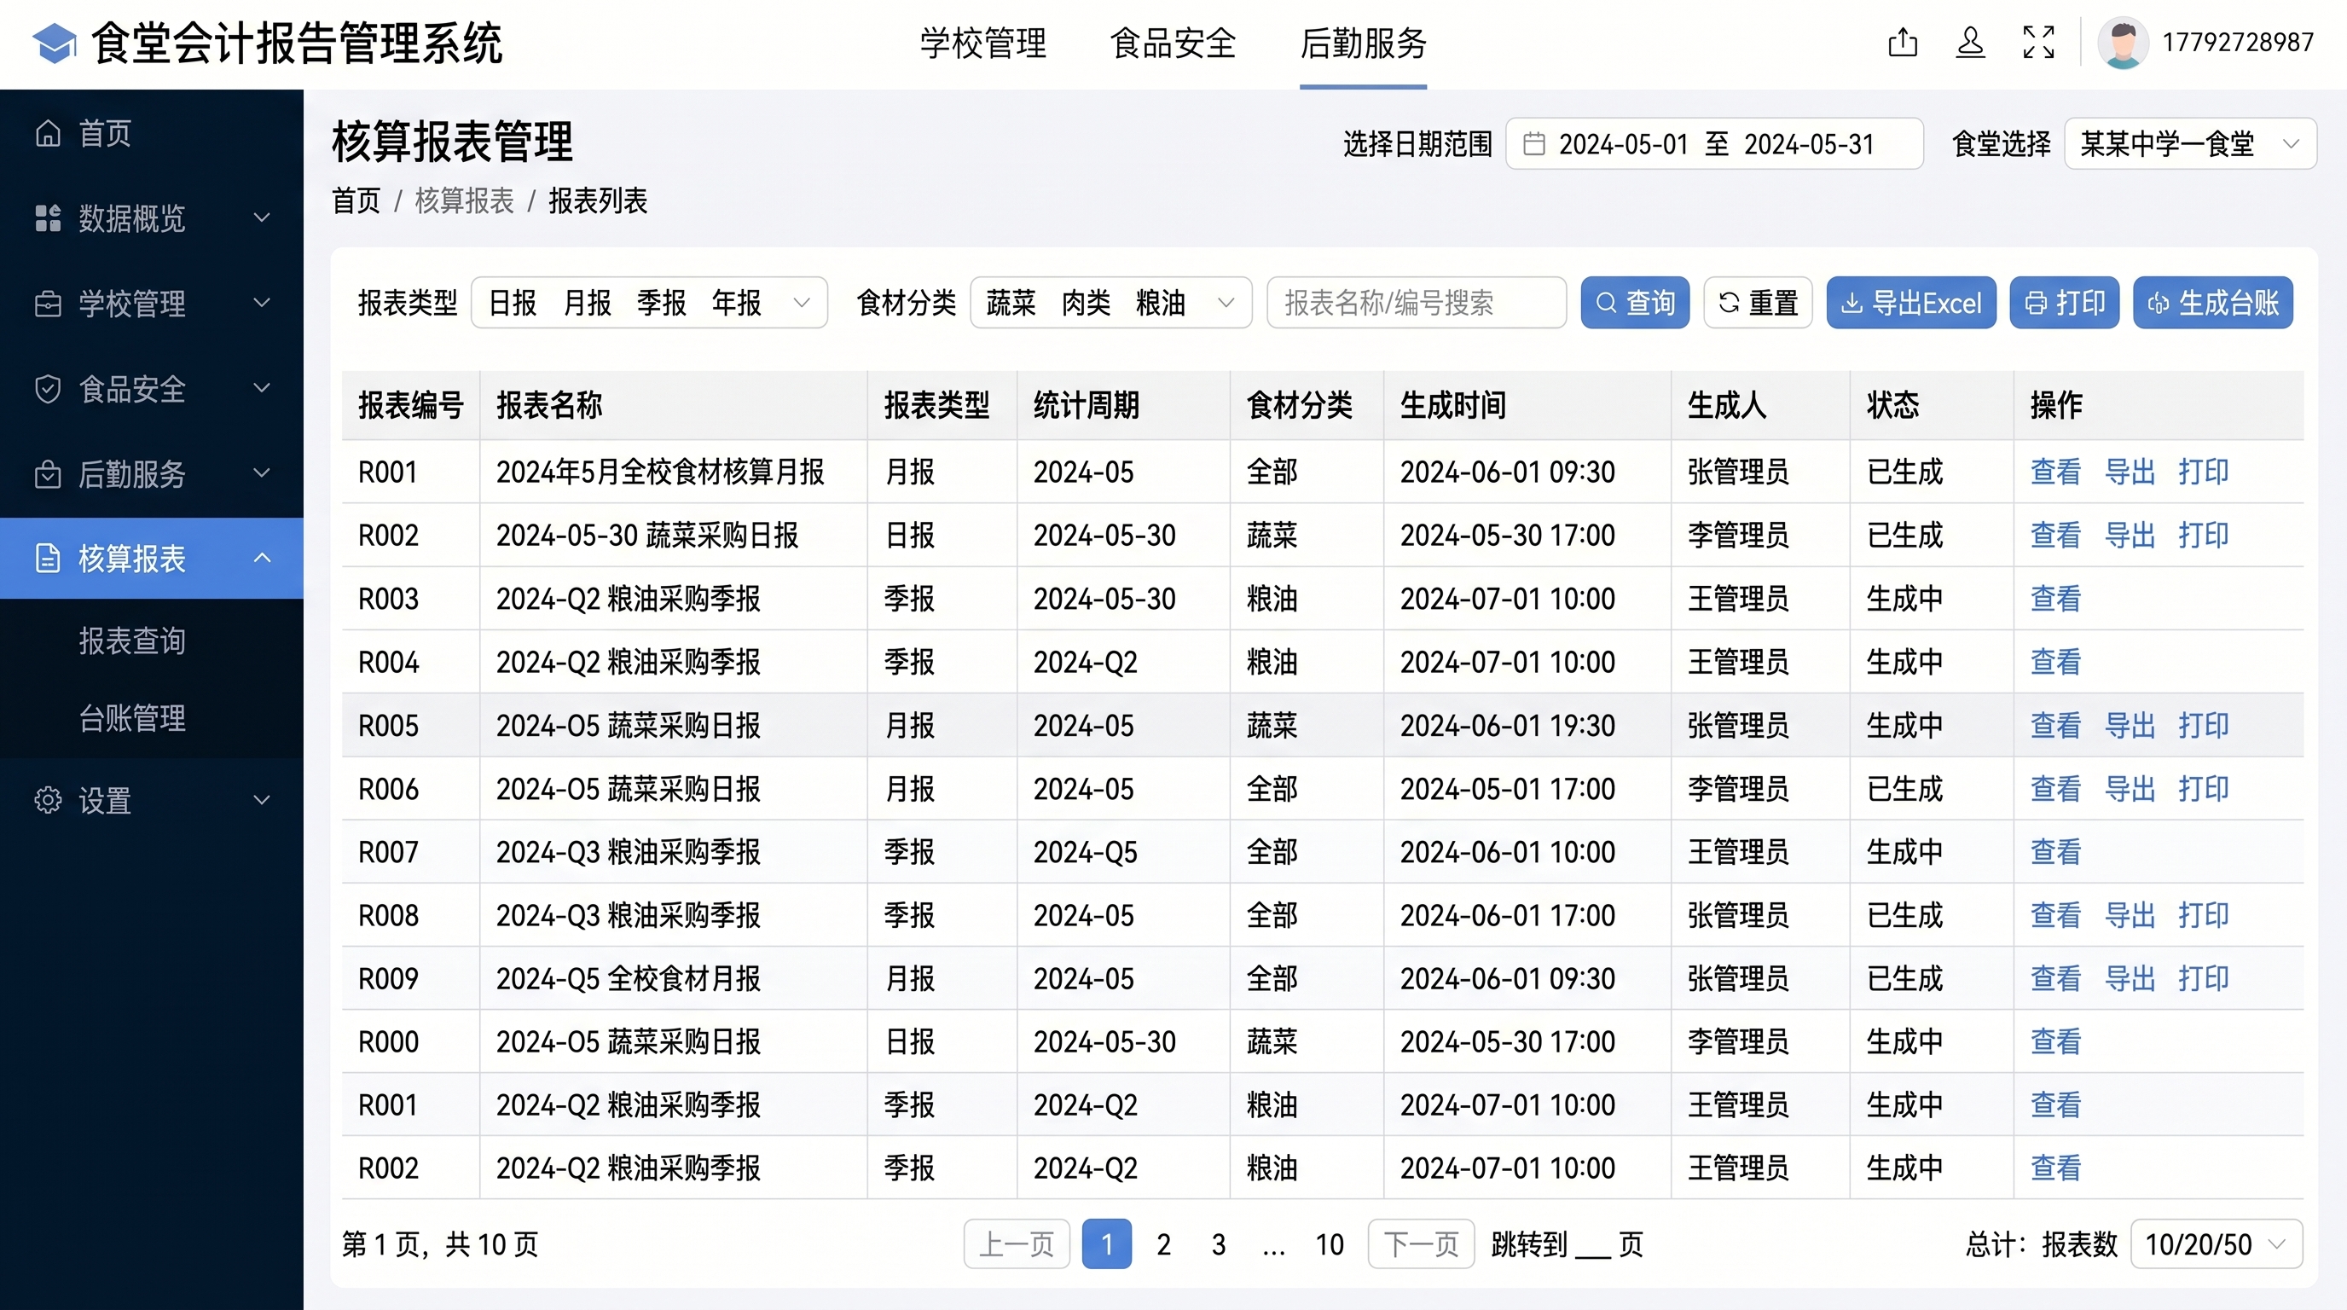Click the 设置 gear icon
Image resolution: width=2347 pixels, height=1310 pixels.
pyautogui.click(x=48, y=801)
